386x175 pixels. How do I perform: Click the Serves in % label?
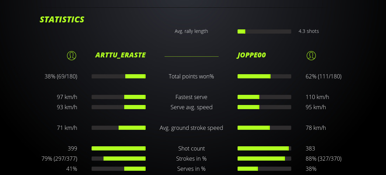[x=191, y=169]
